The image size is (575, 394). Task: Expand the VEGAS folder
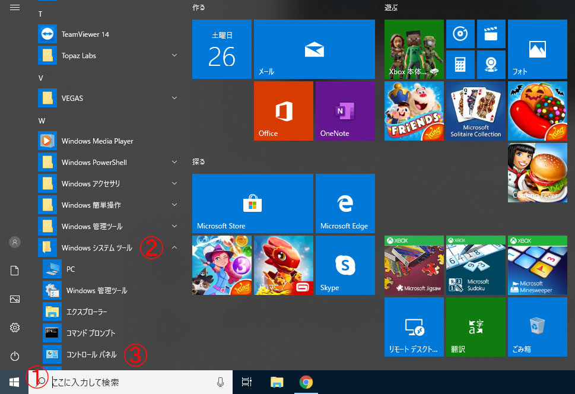point(174,98)
